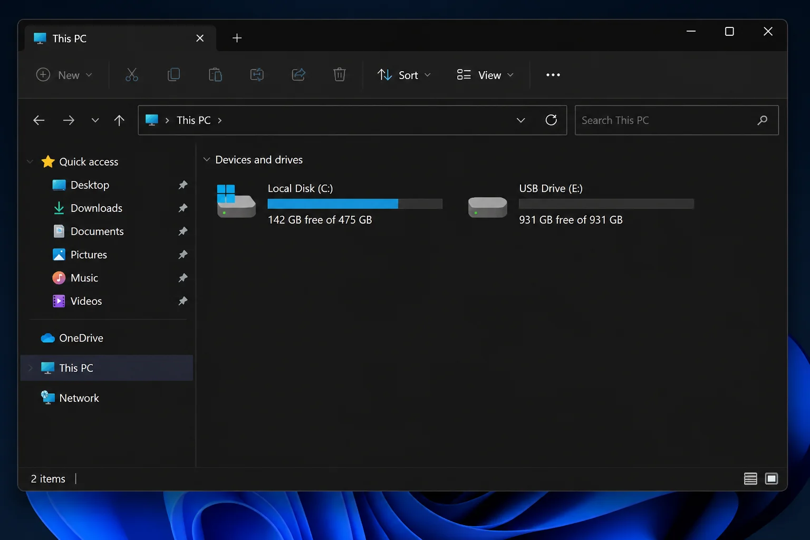Viewport: 810px width, 540px height.
Task: Click the pin icon beside Music
Action: 183,278
